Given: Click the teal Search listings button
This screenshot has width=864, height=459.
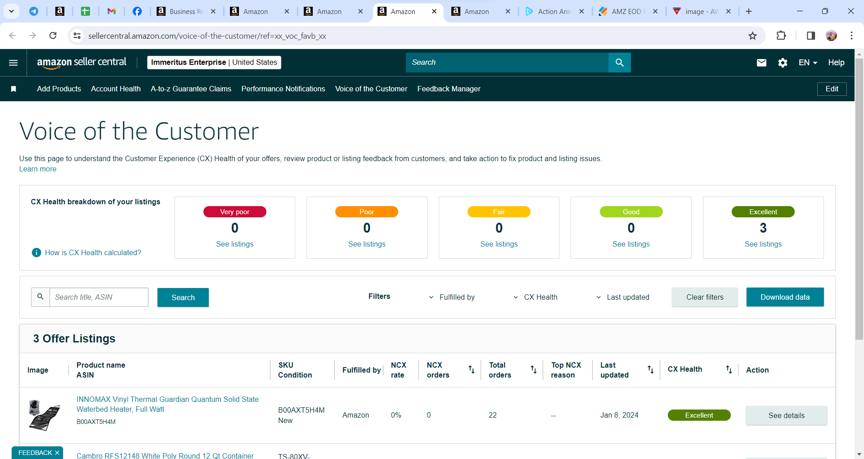Looking at the screenshot, I should tap(183, 297).
